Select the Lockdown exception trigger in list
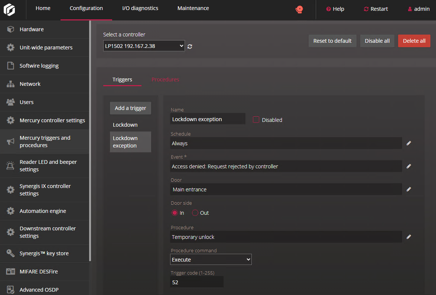 point(130,142)
